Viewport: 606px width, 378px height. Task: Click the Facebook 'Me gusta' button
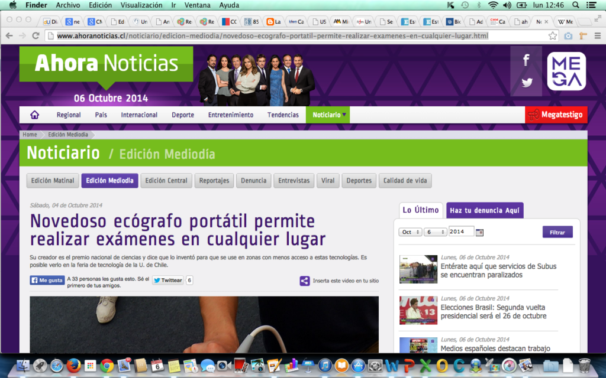point(47,281)
